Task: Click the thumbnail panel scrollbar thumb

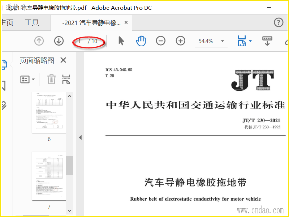Action: pyautogui.click(x=69, y=165)
